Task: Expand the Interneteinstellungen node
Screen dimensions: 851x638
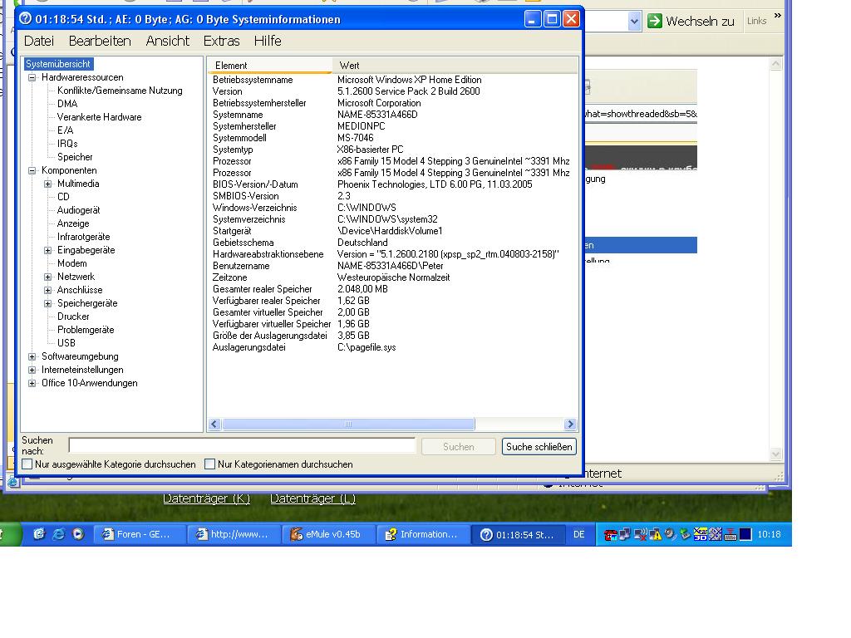Action: (x=32, y=370)
